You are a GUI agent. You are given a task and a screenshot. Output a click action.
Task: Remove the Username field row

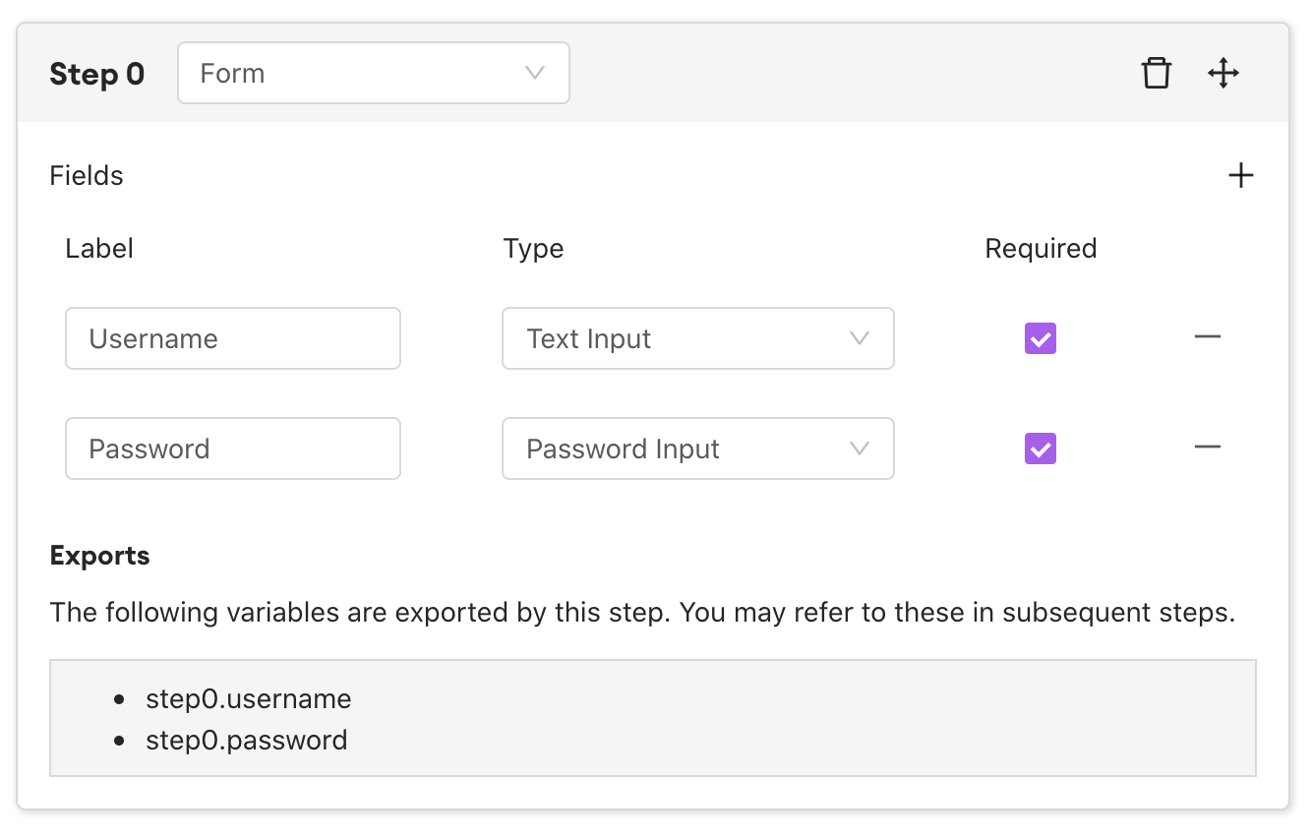click(1207, 337)
